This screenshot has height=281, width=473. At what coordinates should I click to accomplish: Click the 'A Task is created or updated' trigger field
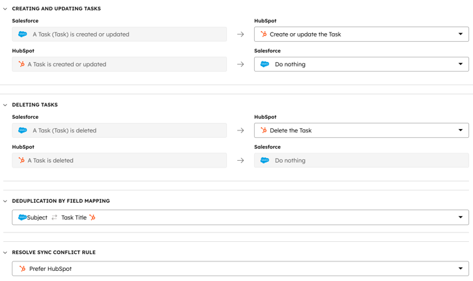[120, 64]
